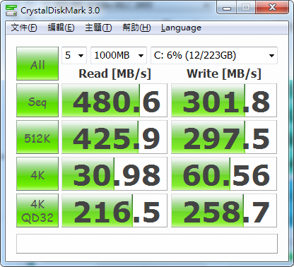Close the CrystalDiskMark window
This screenshot has width=294, height=267.
click(x=272, y=8)
